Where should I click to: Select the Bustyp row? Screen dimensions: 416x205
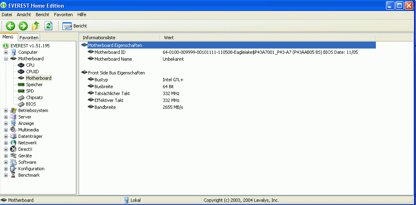(228, 80)
